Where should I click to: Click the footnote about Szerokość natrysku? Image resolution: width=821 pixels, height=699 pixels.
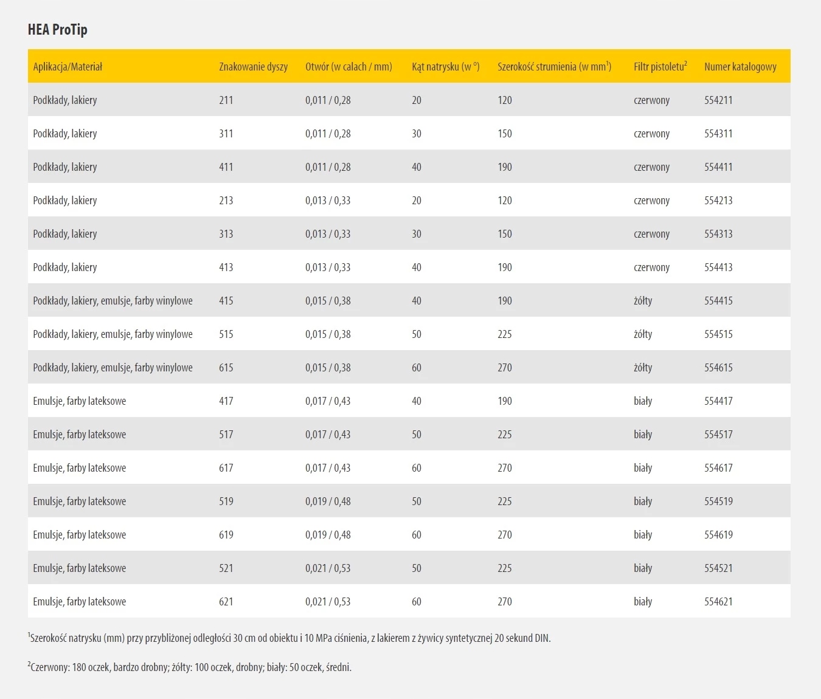[289, 638]
